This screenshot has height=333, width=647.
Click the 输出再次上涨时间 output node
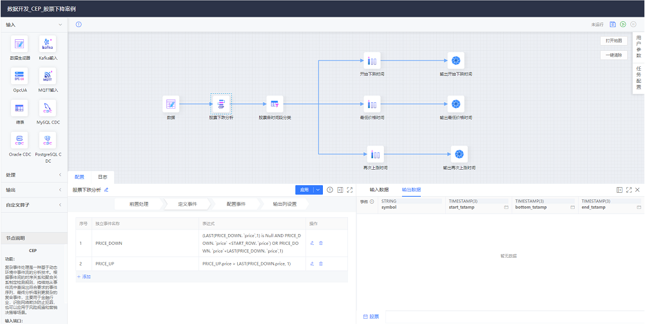[459, 154]
